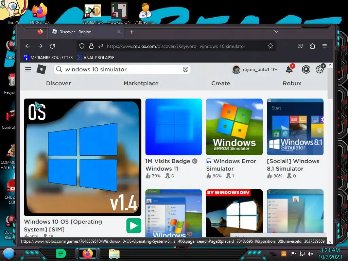
Task: Open the 1M Visits Badge Windows 11 thumbnail
Action: click(x=174, y=127)
